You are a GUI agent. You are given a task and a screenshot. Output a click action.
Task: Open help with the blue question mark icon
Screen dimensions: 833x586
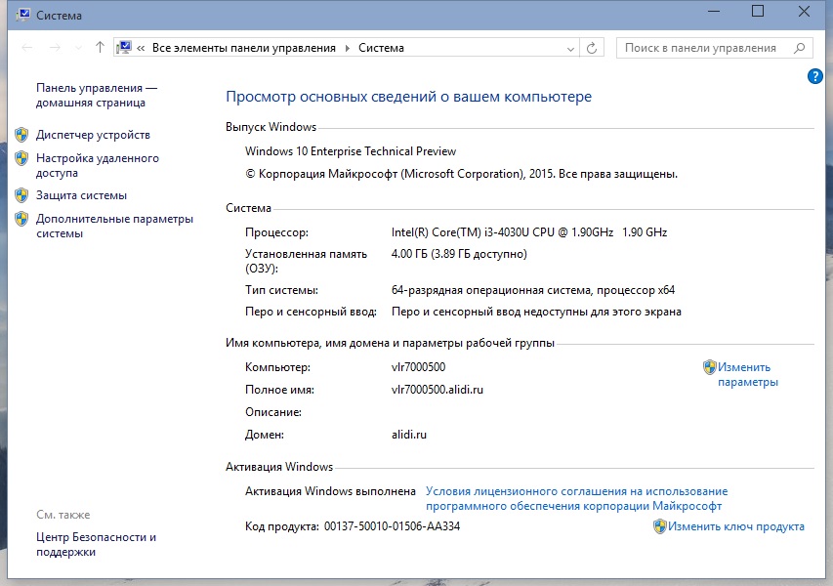coord(815,76)
